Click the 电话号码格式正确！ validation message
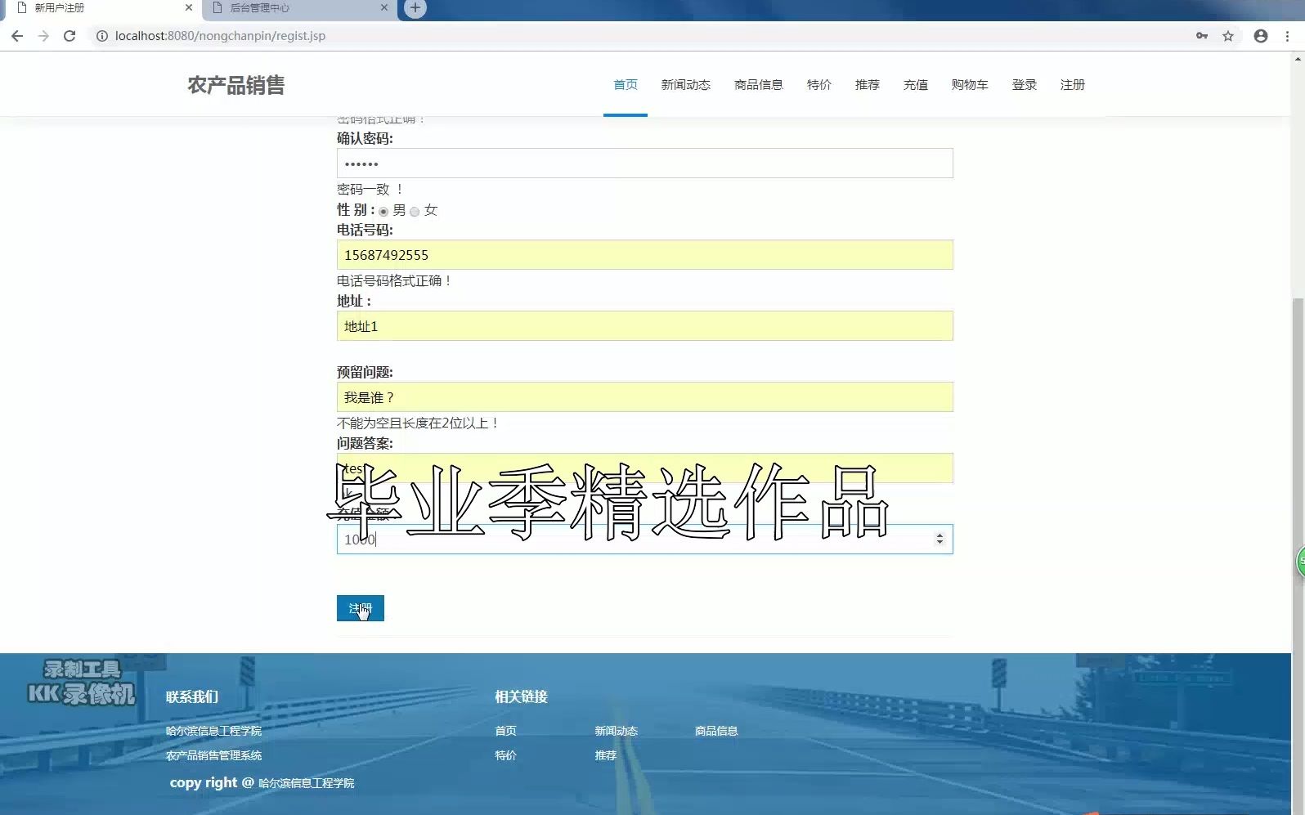 pos(395,281)
